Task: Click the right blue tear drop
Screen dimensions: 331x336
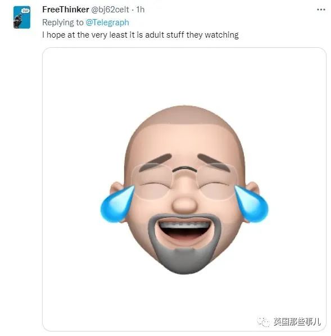Action: [251, 204]
